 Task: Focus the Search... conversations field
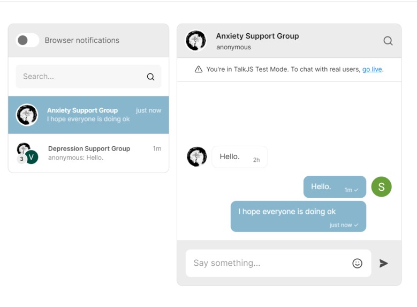pyautogui.click(x=88, y=77)
